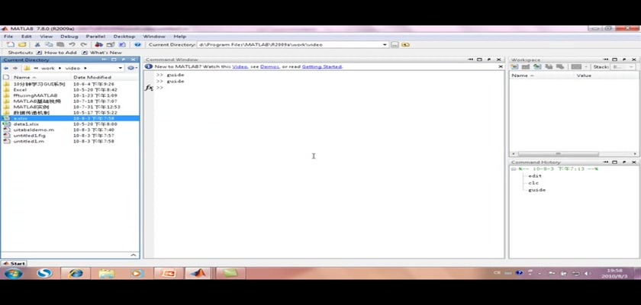641x305 pixels.
Task: Create a new M-file from toolbar
Action: tap(10, 44)
